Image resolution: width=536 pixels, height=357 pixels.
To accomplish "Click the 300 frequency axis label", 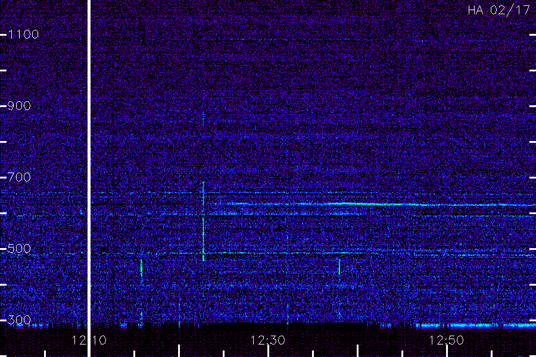I will pyautogui.click(x=19, y=320).
